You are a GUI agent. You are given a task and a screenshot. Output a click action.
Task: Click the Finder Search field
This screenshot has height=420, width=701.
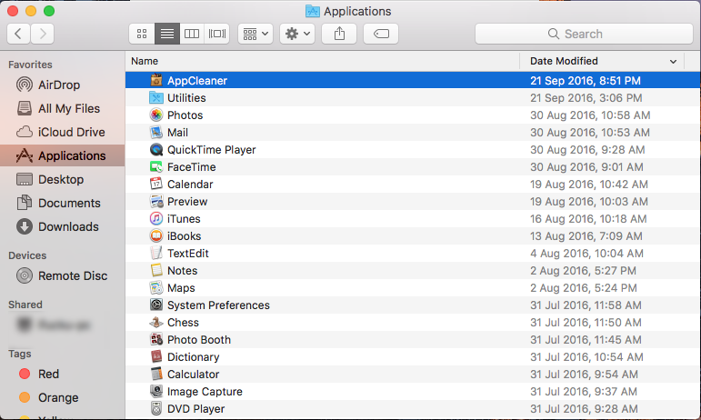click(584, 34)
